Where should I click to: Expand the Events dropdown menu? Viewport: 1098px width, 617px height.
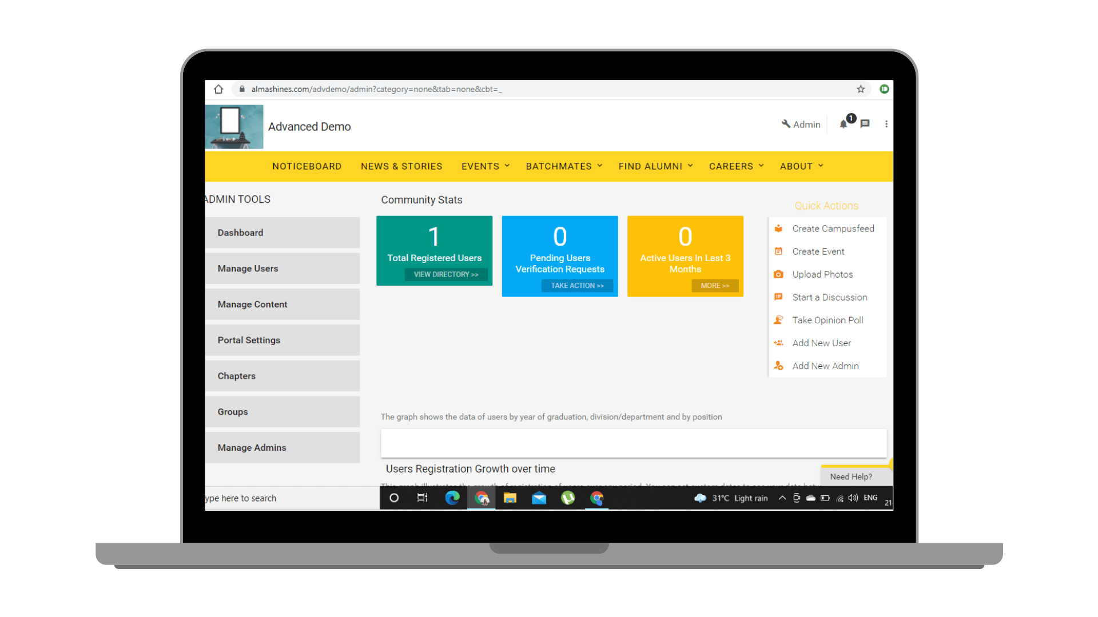(484, 166)
